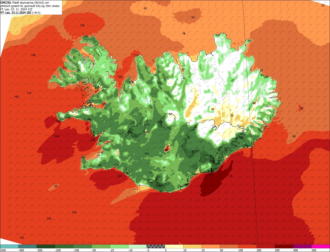330x252 pixels.
Task: Choose the red-orange 100 to 200 legend swatch
Action: point(247,246)
